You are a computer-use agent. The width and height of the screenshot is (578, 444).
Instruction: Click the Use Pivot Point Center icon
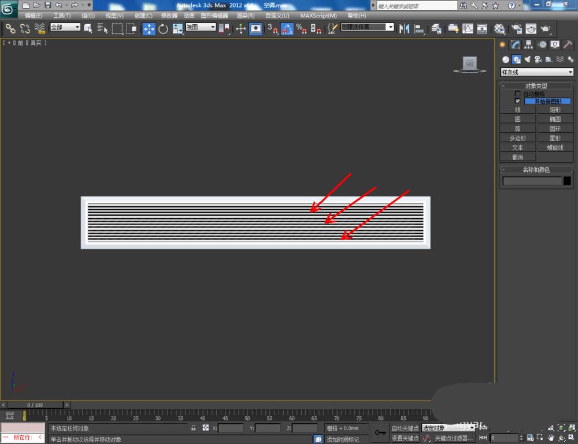coord(224,29)
